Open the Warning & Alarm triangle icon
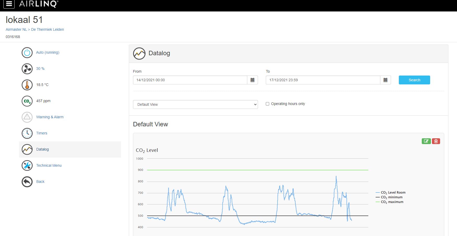This screenshot has height=236, width=457. (27, 117)
